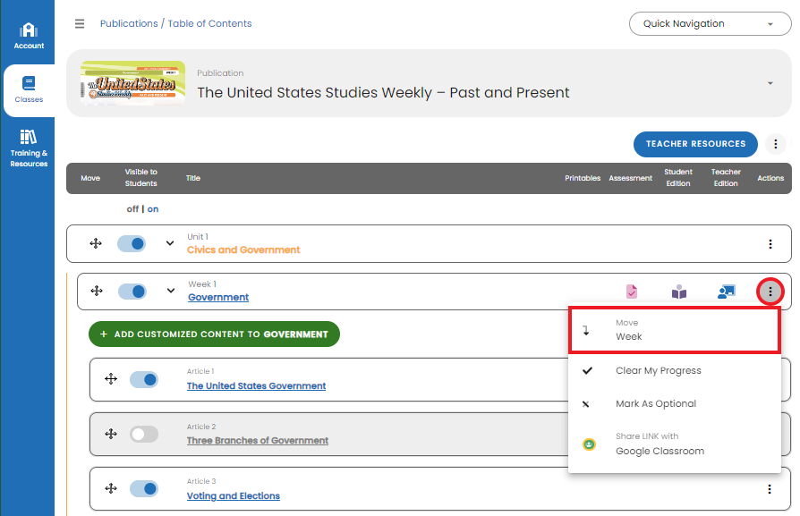Turn all visibility on

point(153,209)
